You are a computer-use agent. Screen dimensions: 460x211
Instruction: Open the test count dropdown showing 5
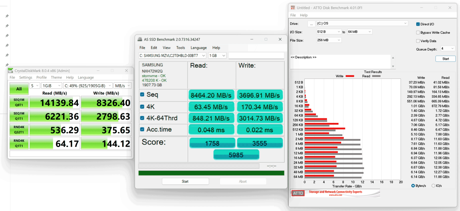coord(34,85)
